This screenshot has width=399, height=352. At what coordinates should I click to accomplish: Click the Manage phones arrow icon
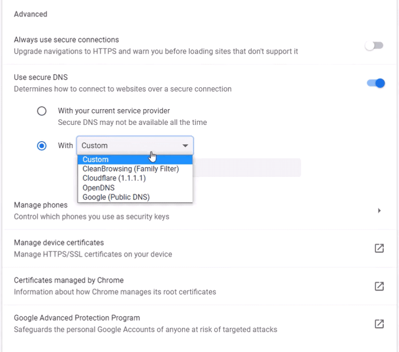coord(379,211)
